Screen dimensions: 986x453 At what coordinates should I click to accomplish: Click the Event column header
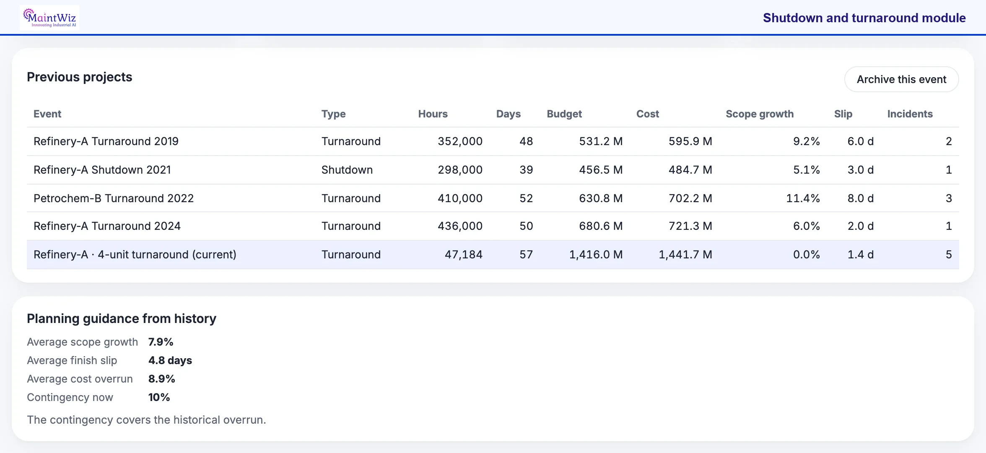(x=47, y=114)
